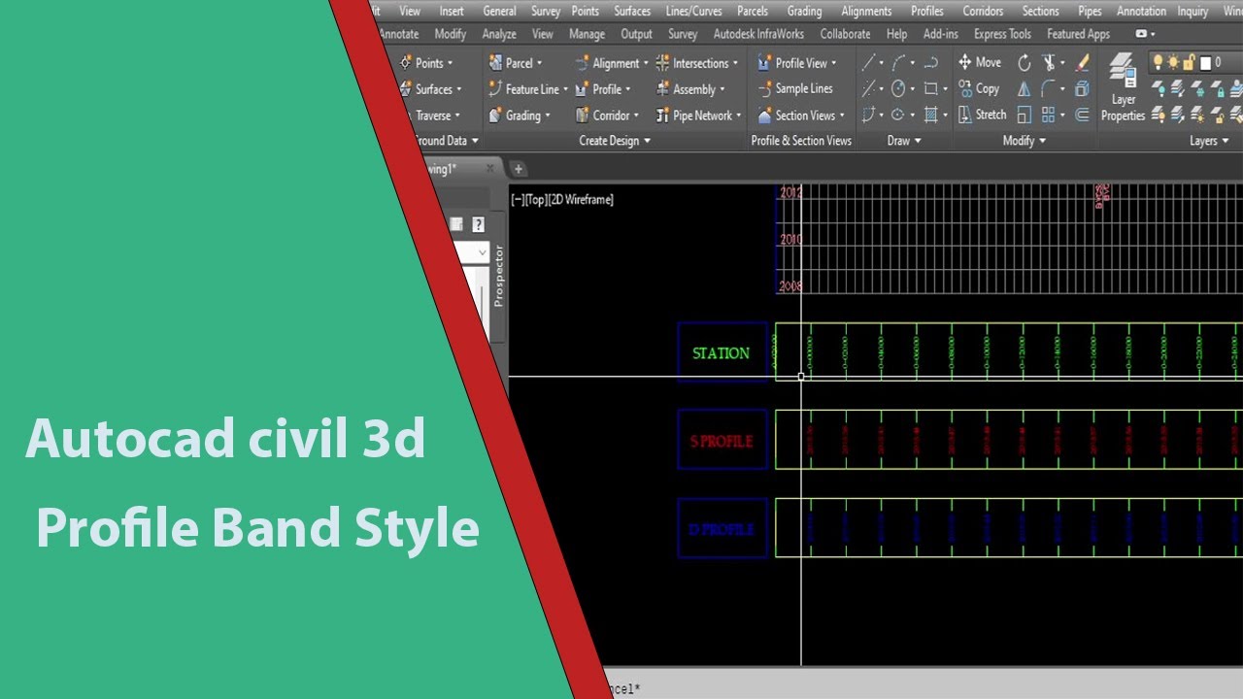The image size is (1243, 699).
Task: Open the Corridors menu
Action: tap(983, 11)
